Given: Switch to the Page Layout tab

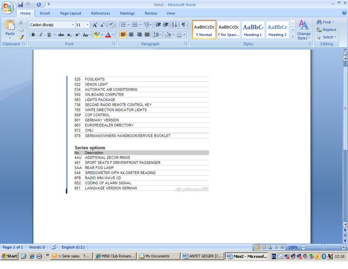Looking at the screenshot, I should pyautogui.click(x=70, y=13).
